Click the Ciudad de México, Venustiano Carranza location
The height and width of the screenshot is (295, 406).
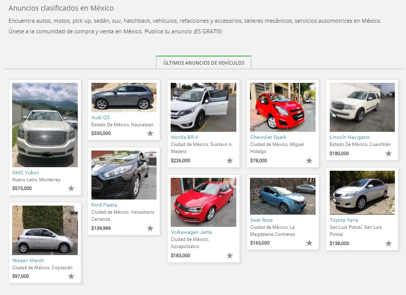click(x=123, y=216)
